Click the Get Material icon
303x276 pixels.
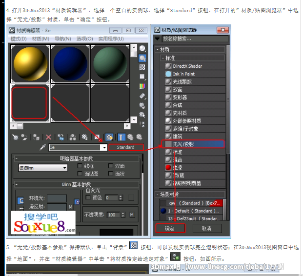(15, 137)
